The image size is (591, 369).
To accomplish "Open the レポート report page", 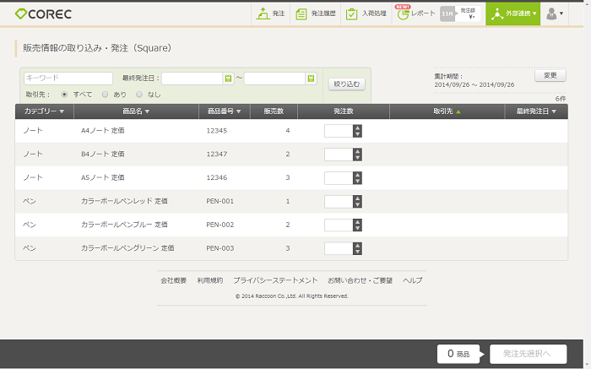I will 416,14.
